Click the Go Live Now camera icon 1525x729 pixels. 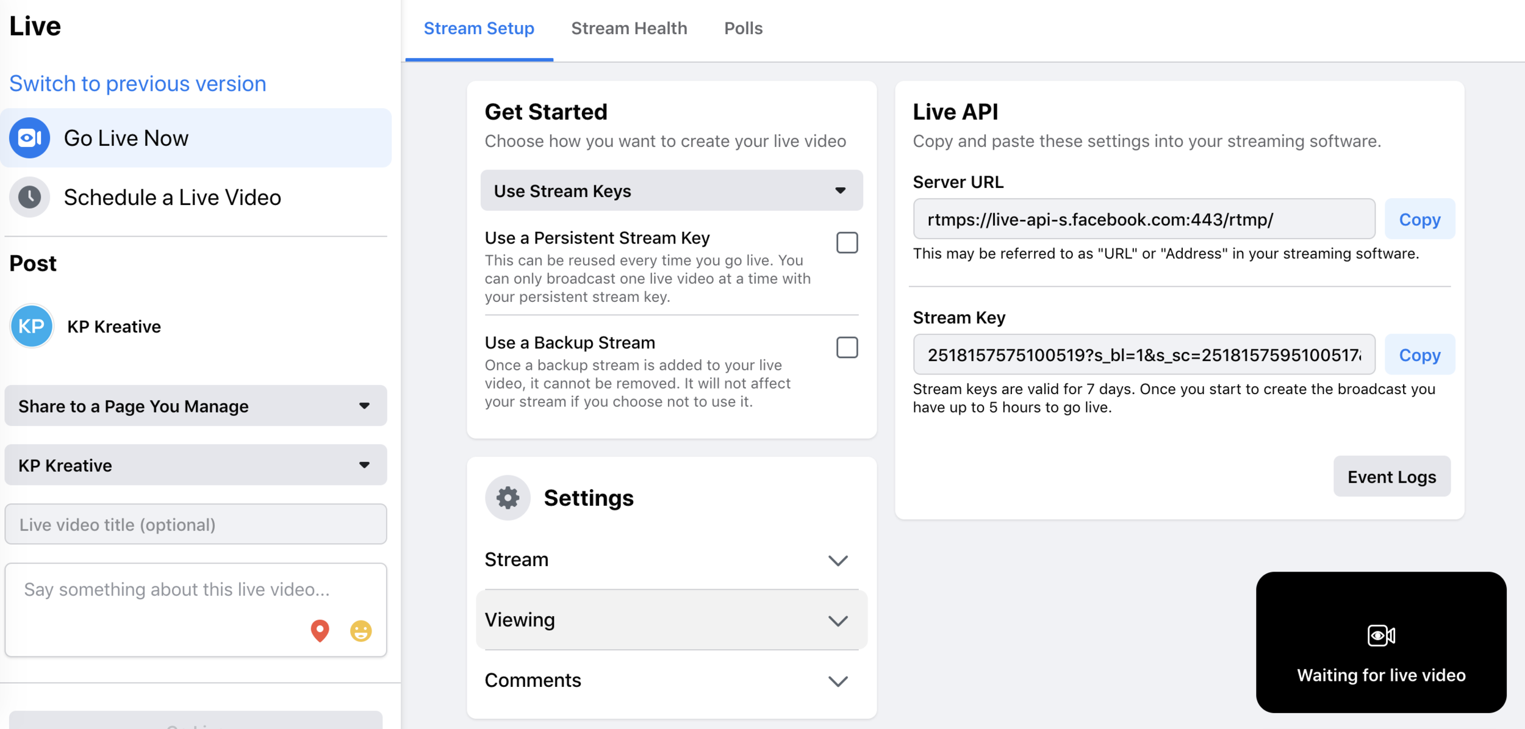pyautogui.click(x=30, y=137)
